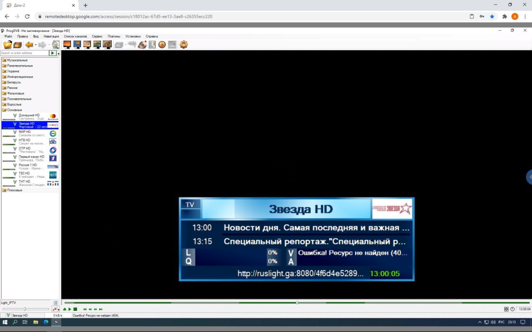
Task: Click the disc recording icon with red dot
Action: coord(143,45)
